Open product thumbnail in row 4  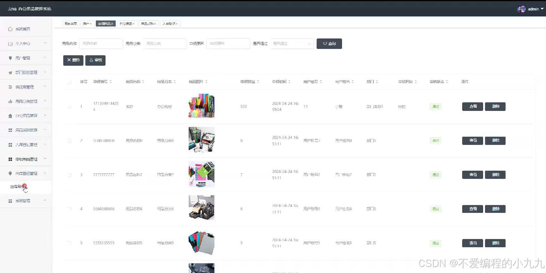pos(201,208)
